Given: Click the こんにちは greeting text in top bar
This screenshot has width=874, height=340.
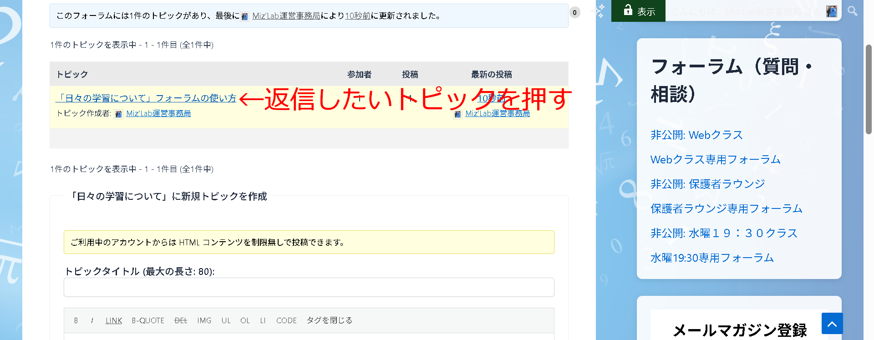Looking at the screenshot, I should click(x=747, y=12).
